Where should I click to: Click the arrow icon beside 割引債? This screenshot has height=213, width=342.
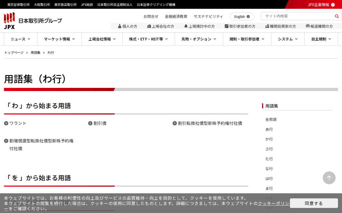90,123
